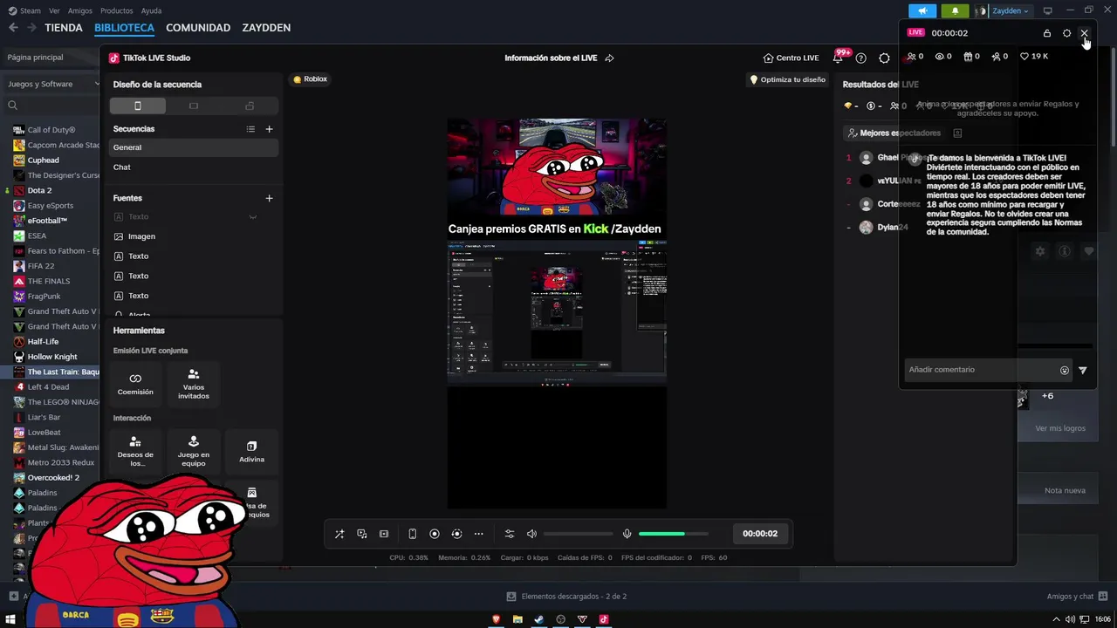Screen dimensions: 1117x628
Task: Click the magic effects wand icon
Action: [x=339, y=534]
